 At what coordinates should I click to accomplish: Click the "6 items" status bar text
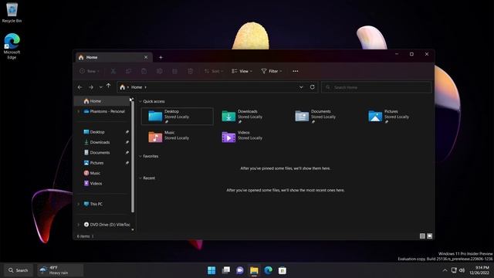(83, 236)
